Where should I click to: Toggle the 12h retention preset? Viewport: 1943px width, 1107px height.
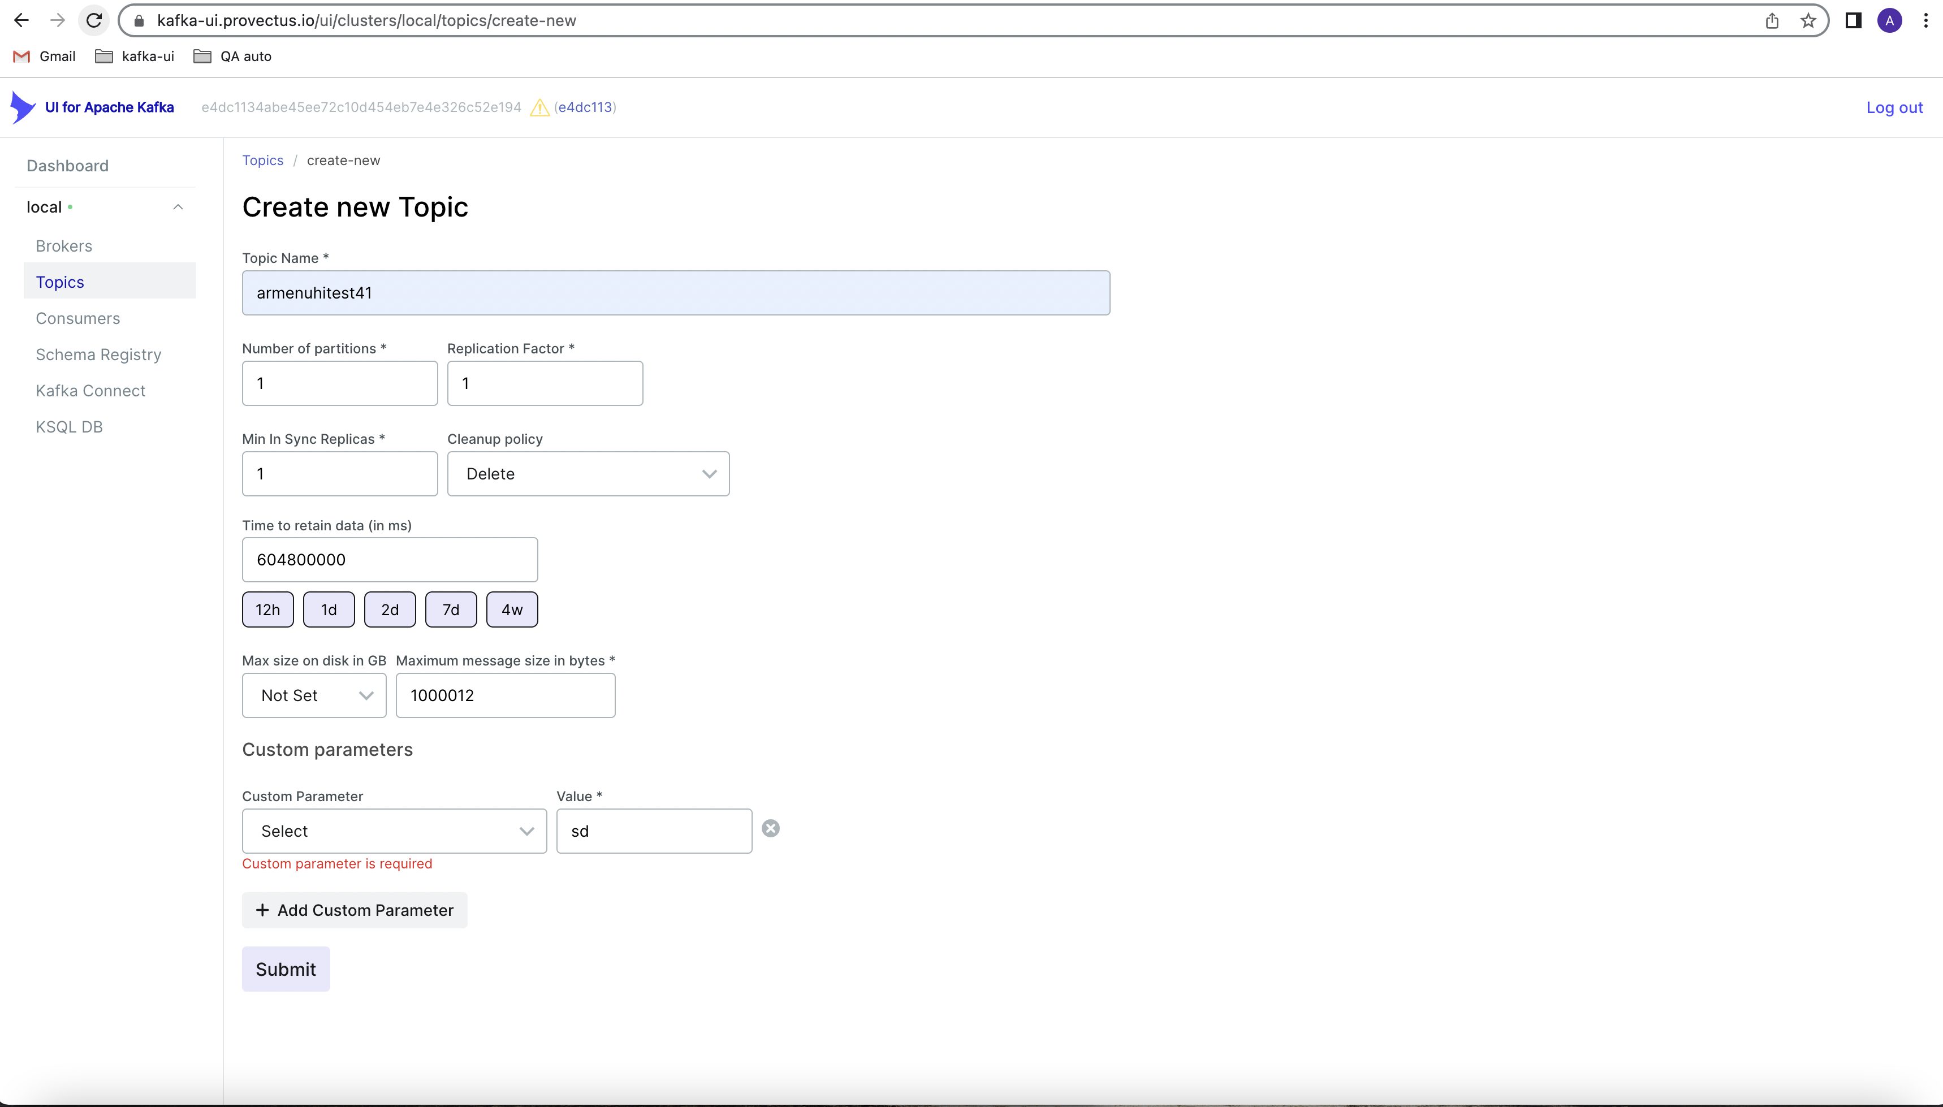click(x=267, y=609)
